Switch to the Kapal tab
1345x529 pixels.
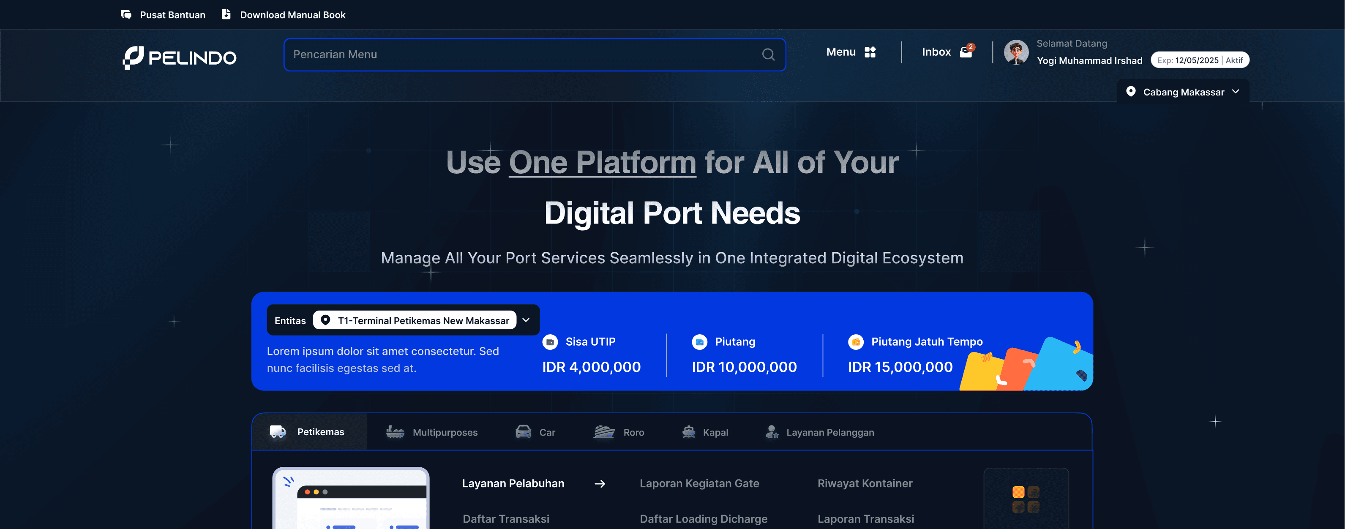(705, 432)
